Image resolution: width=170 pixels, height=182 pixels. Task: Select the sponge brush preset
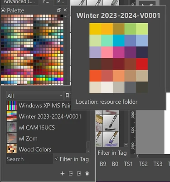[x=99, y=123]
